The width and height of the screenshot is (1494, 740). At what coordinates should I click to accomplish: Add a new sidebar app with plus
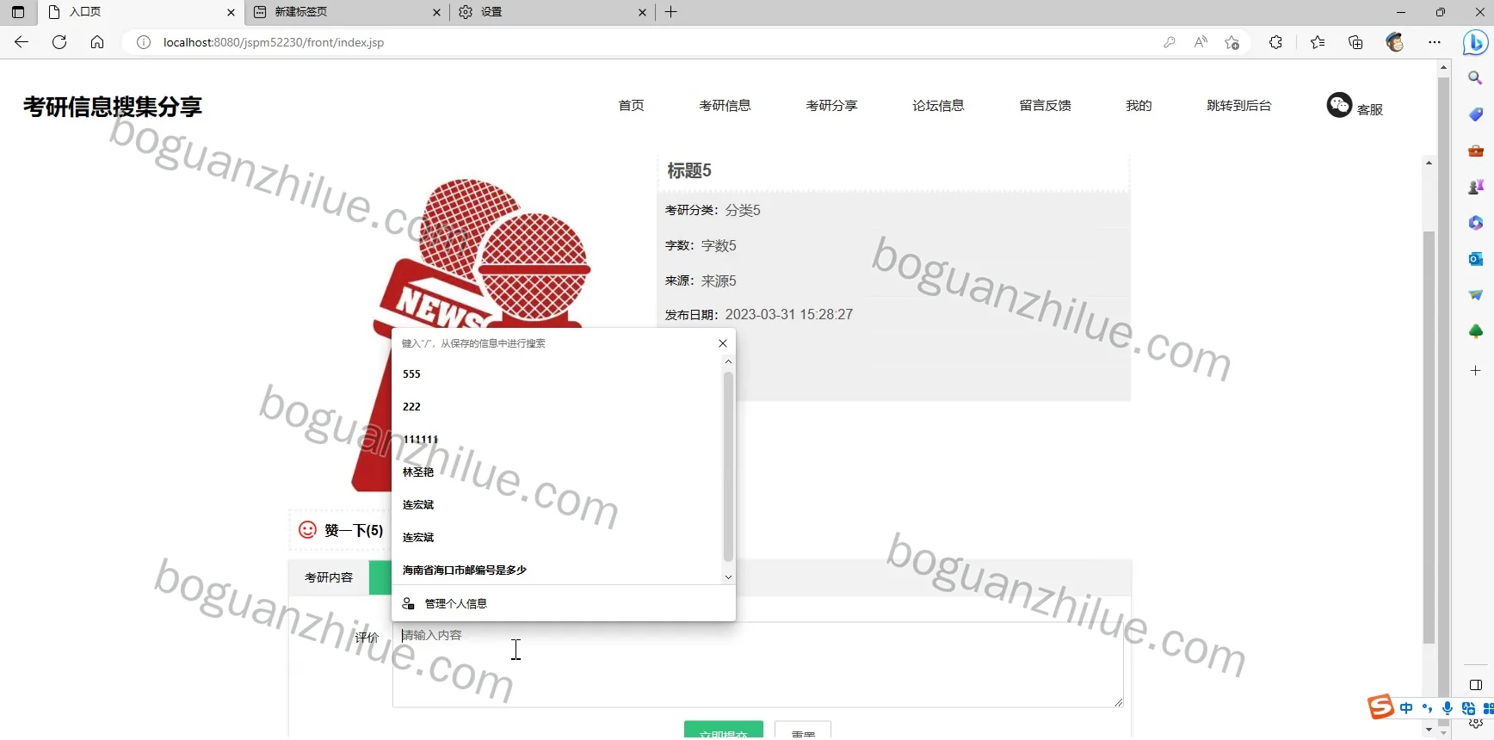tap(1475, 371)
